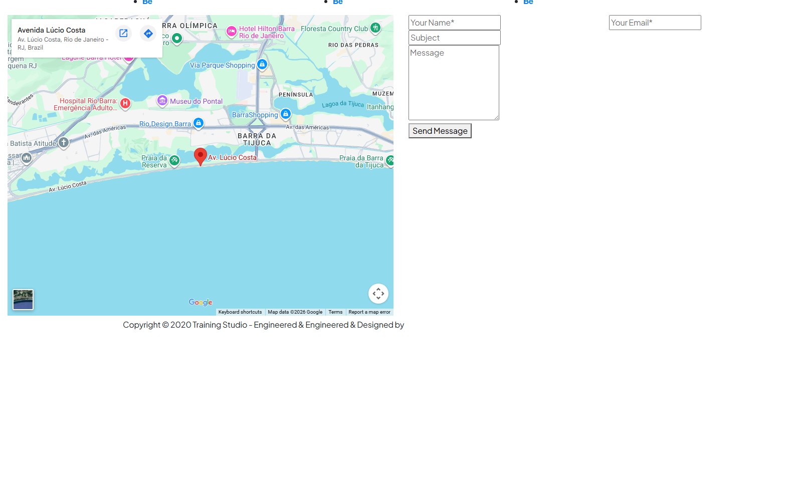The width and height of the screenshot is (802, 501).
Task: Click the Batista Atitude church marker
Action: coord(64,143)
